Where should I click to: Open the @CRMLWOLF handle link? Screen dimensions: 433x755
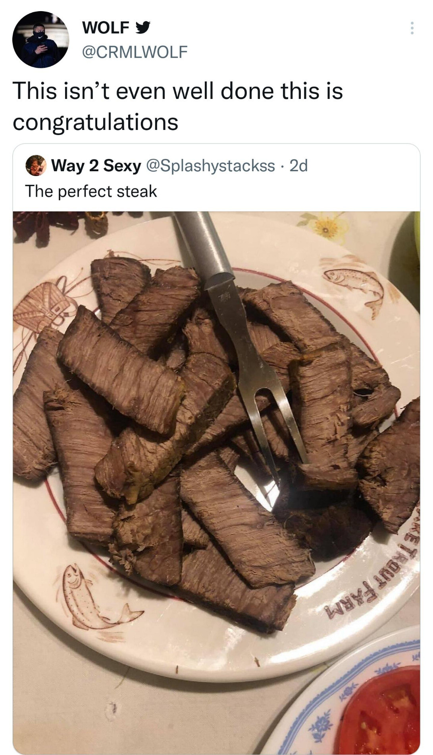tap(134, 52)
